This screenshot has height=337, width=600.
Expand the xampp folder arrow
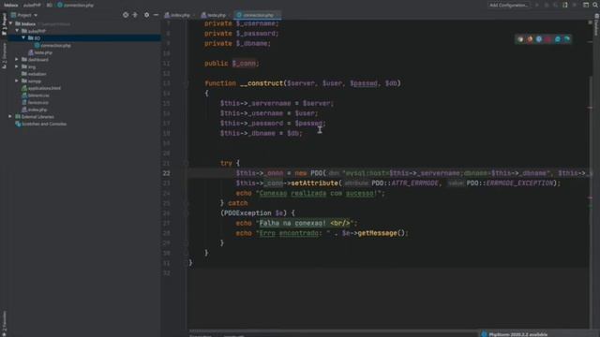[x=17, y=81]
